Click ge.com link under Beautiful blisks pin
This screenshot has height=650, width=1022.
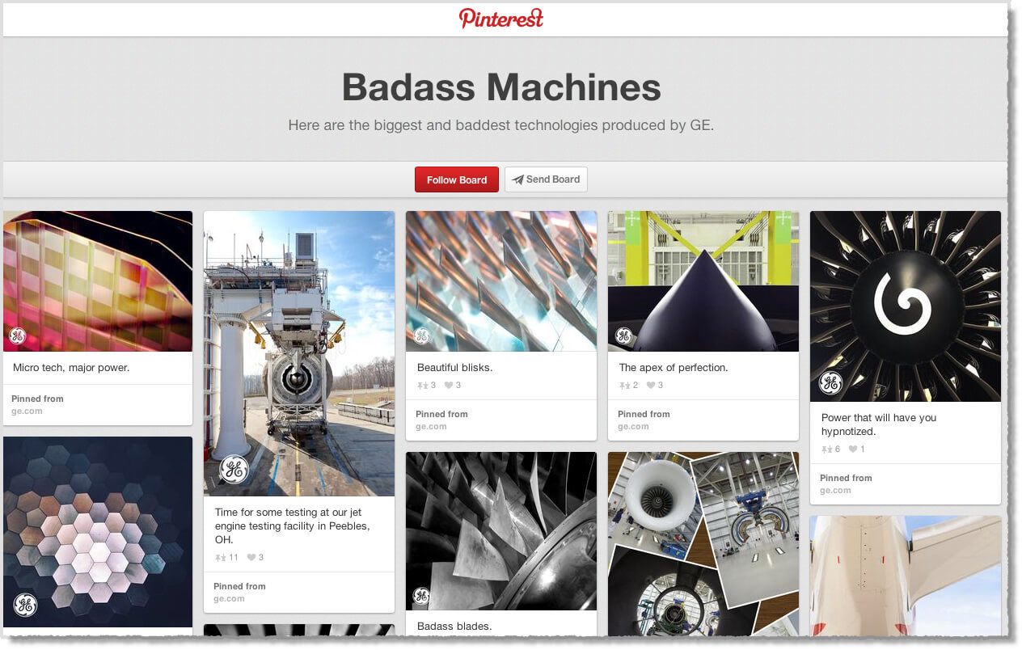431,427
